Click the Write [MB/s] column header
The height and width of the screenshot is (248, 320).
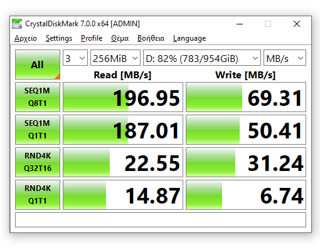(245, 75)
